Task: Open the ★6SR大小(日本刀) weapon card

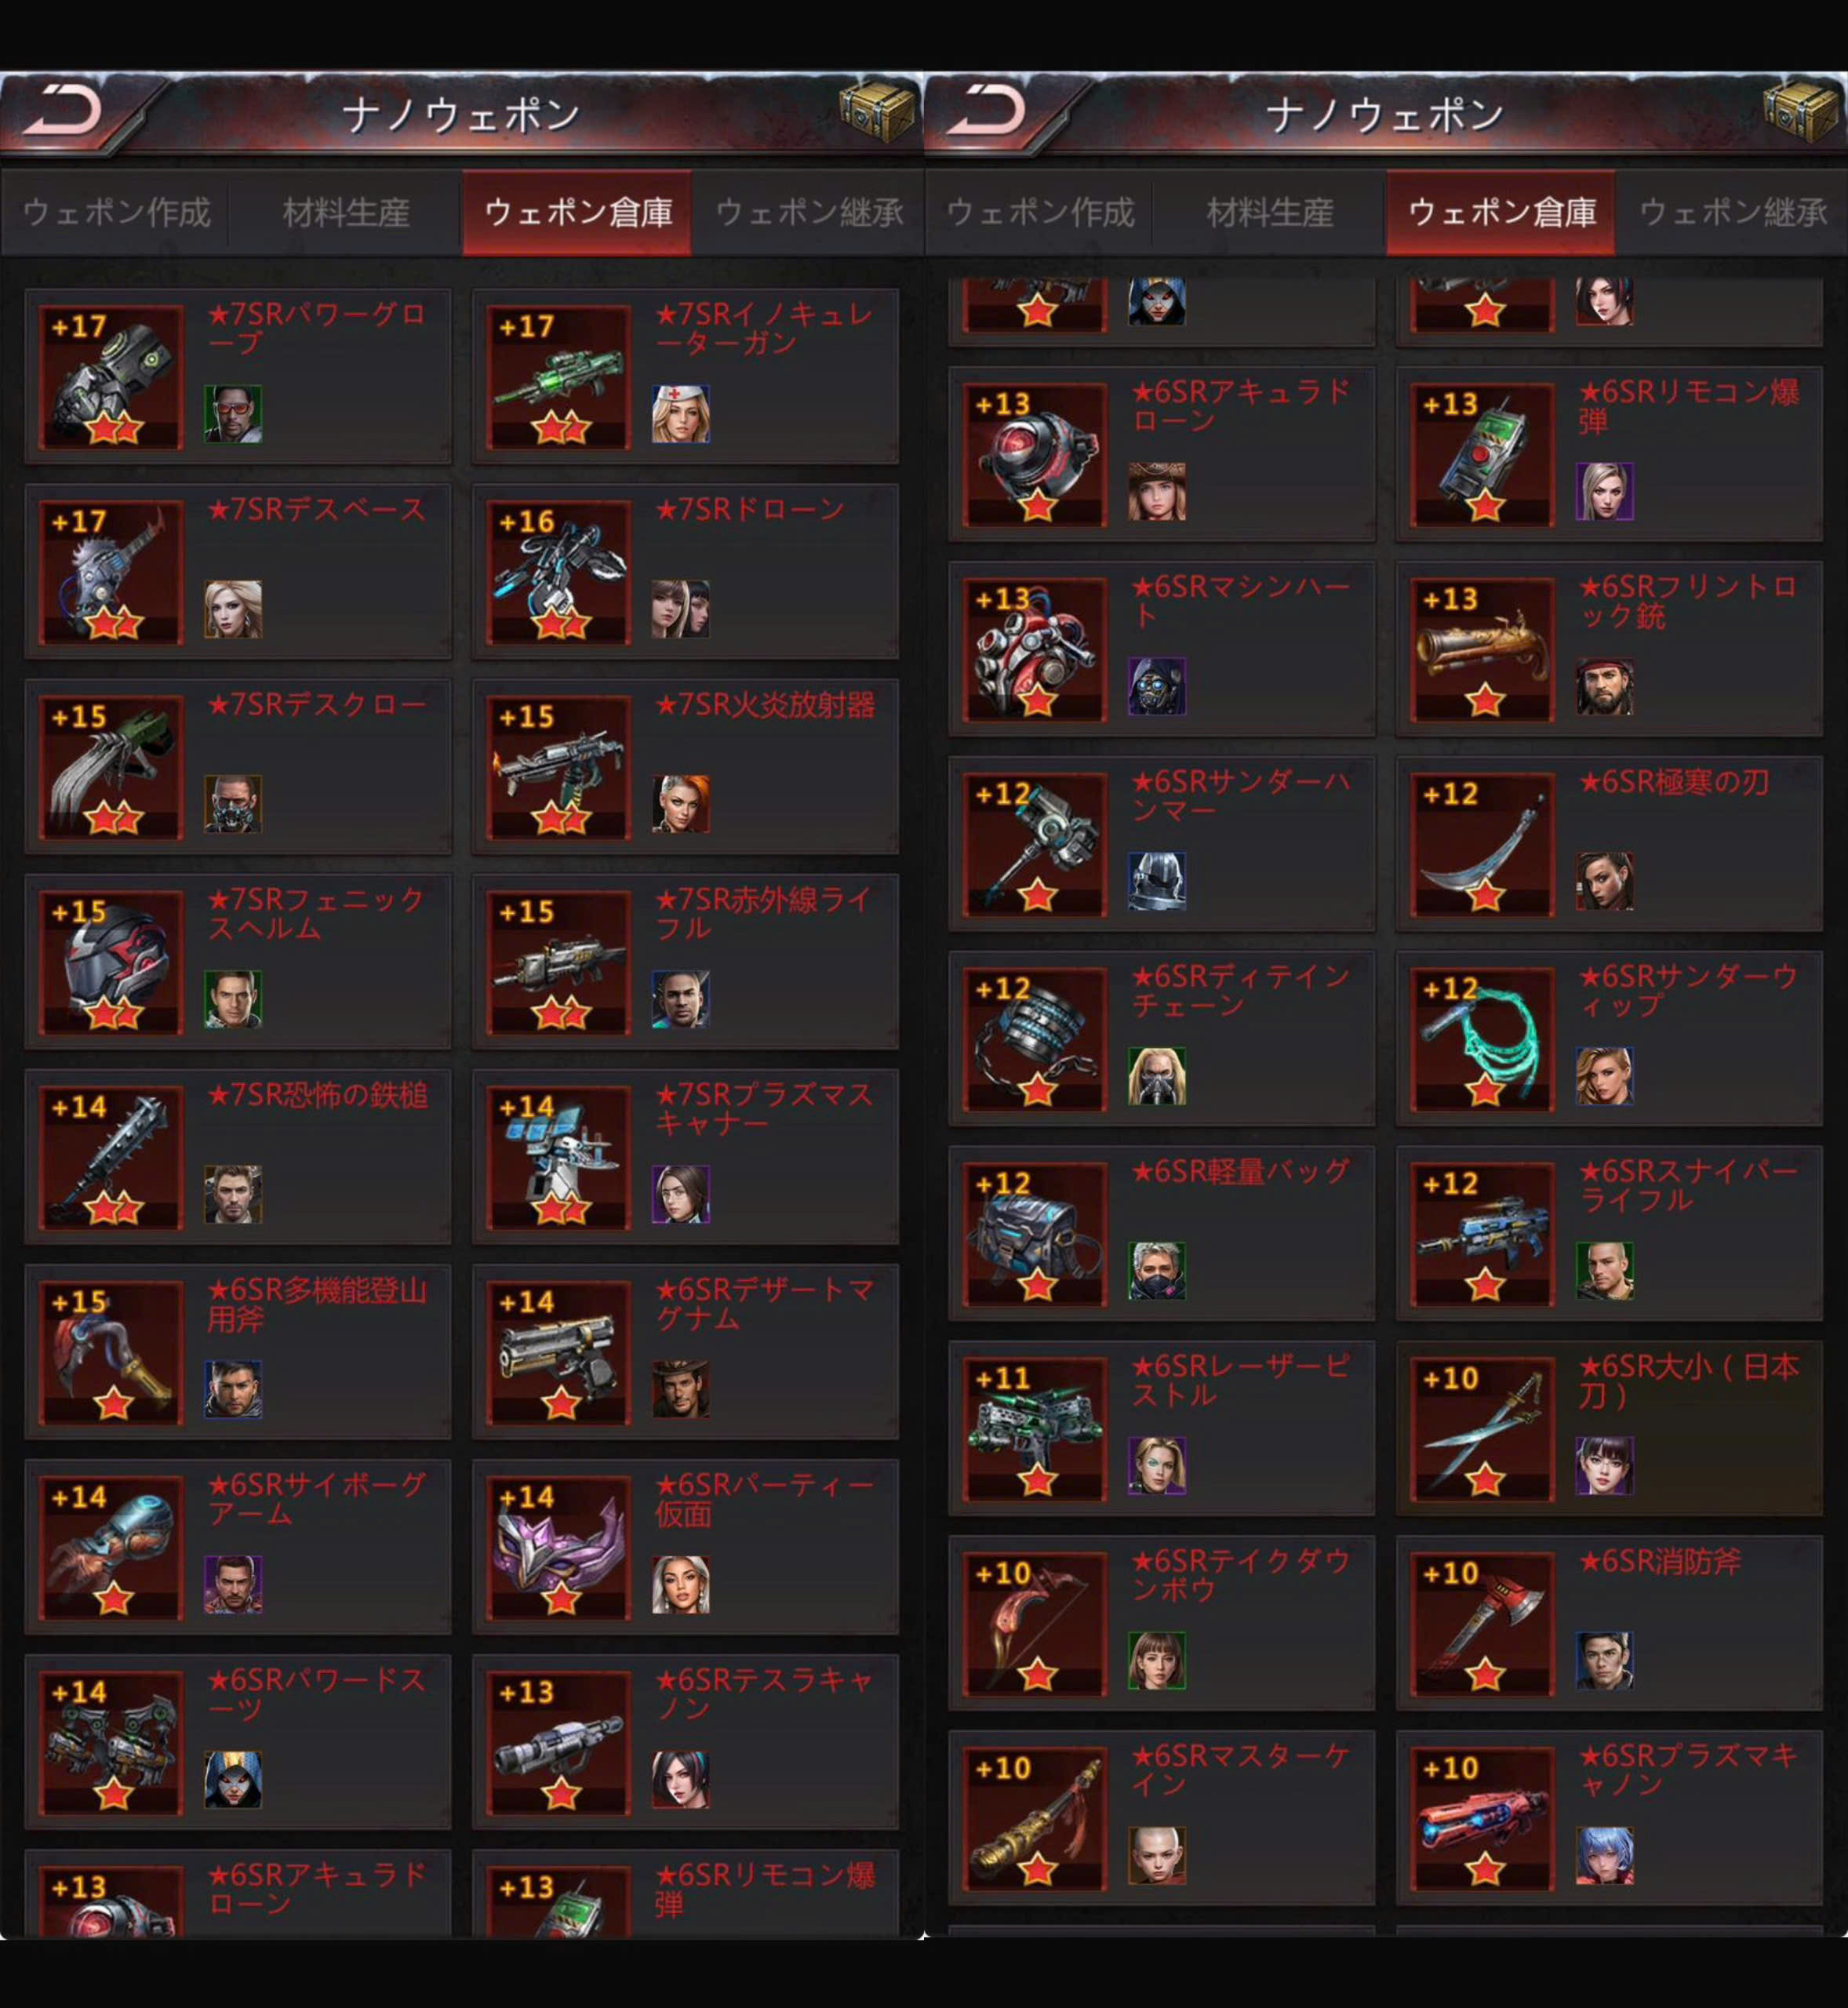Action: pyautogui.click(x=1609, y=1428)
